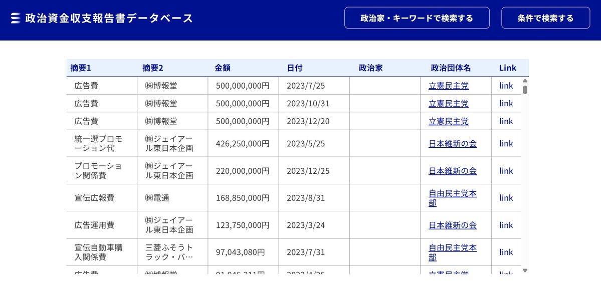Click the 政治団体名 column header
This screenshot has height=284, width=601.
(x=451, y=68)
